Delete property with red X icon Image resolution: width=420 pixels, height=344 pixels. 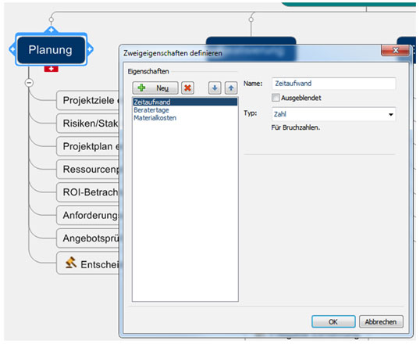point(188,88)
